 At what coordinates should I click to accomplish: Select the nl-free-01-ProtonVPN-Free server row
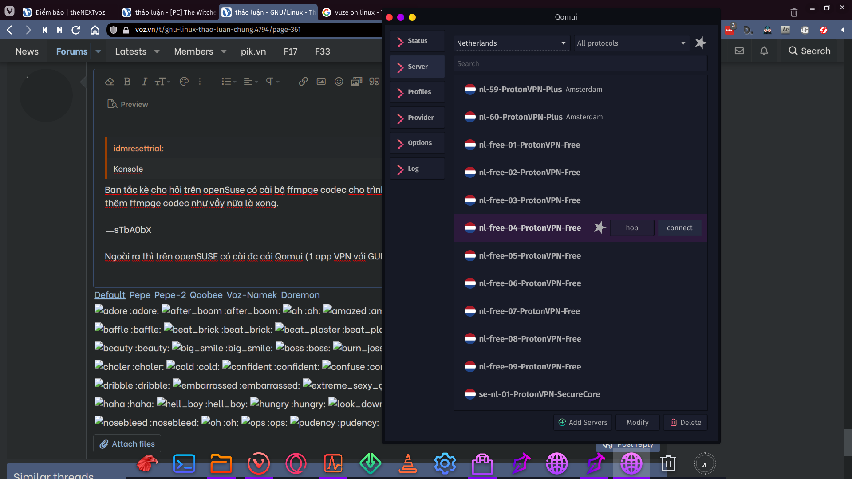580,145
